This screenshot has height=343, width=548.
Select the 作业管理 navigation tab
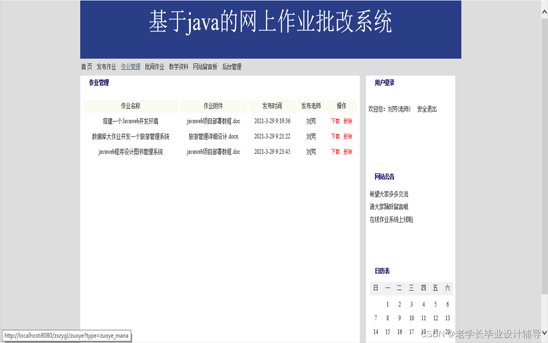click(131, 66)
